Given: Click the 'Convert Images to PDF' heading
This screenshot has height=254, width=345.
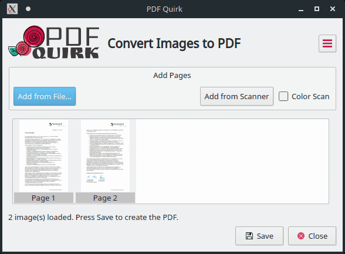Looking at the screenshot, I should pos(174,43).
